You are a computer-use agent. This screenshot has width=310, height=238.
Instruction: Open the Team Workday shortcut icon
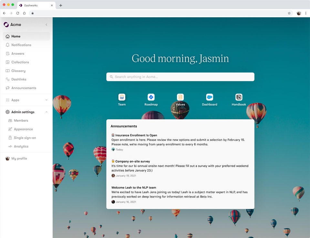coord(122,97)
